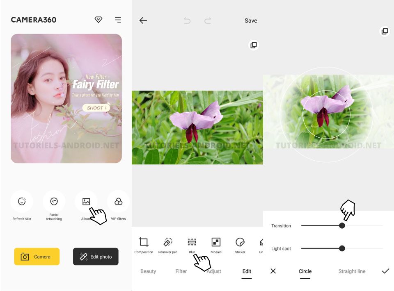Open the Album picture icon
The image size is (394, 291).
tap(86, 201)
